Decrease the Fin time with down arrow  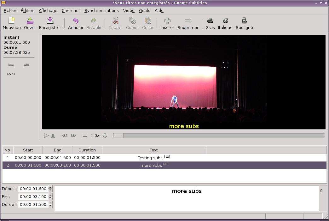[x=50, y=198]
